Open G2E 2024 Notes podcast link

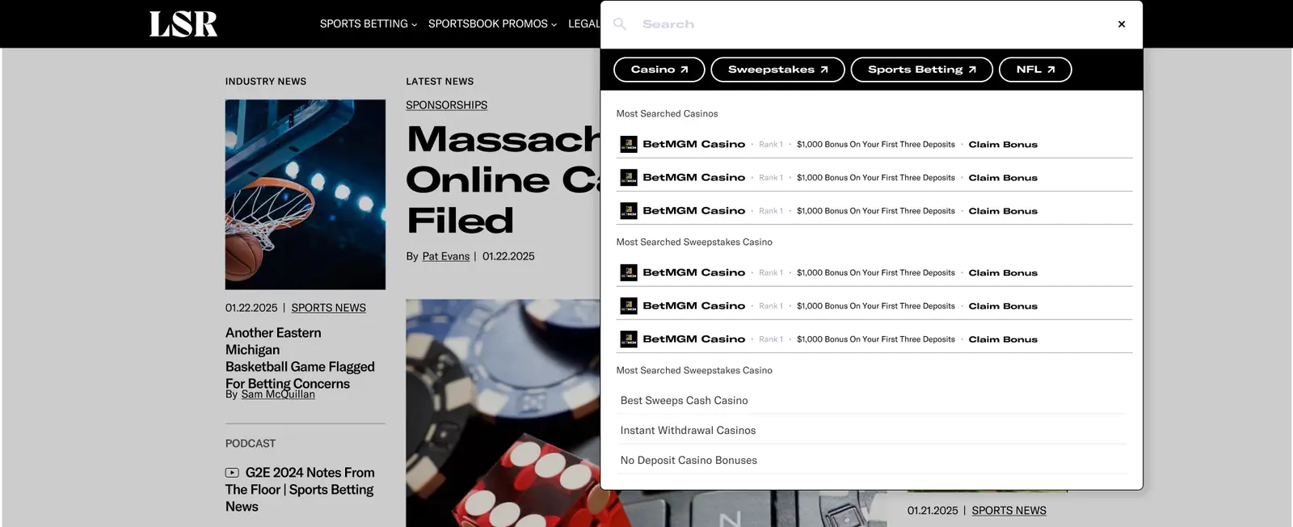coord(300,490)
